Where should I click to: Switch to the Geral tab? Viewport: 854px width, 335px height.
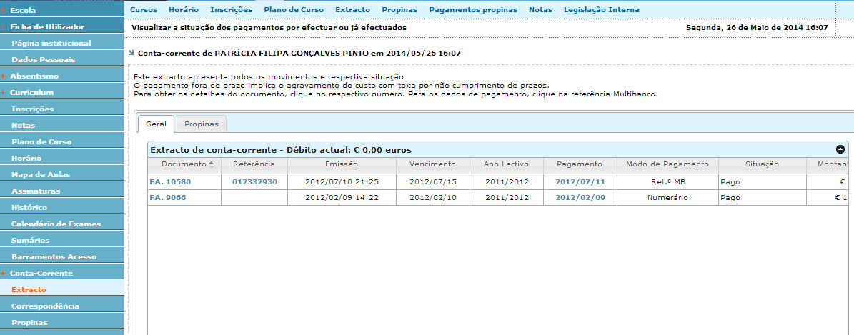tap(157, 124)
